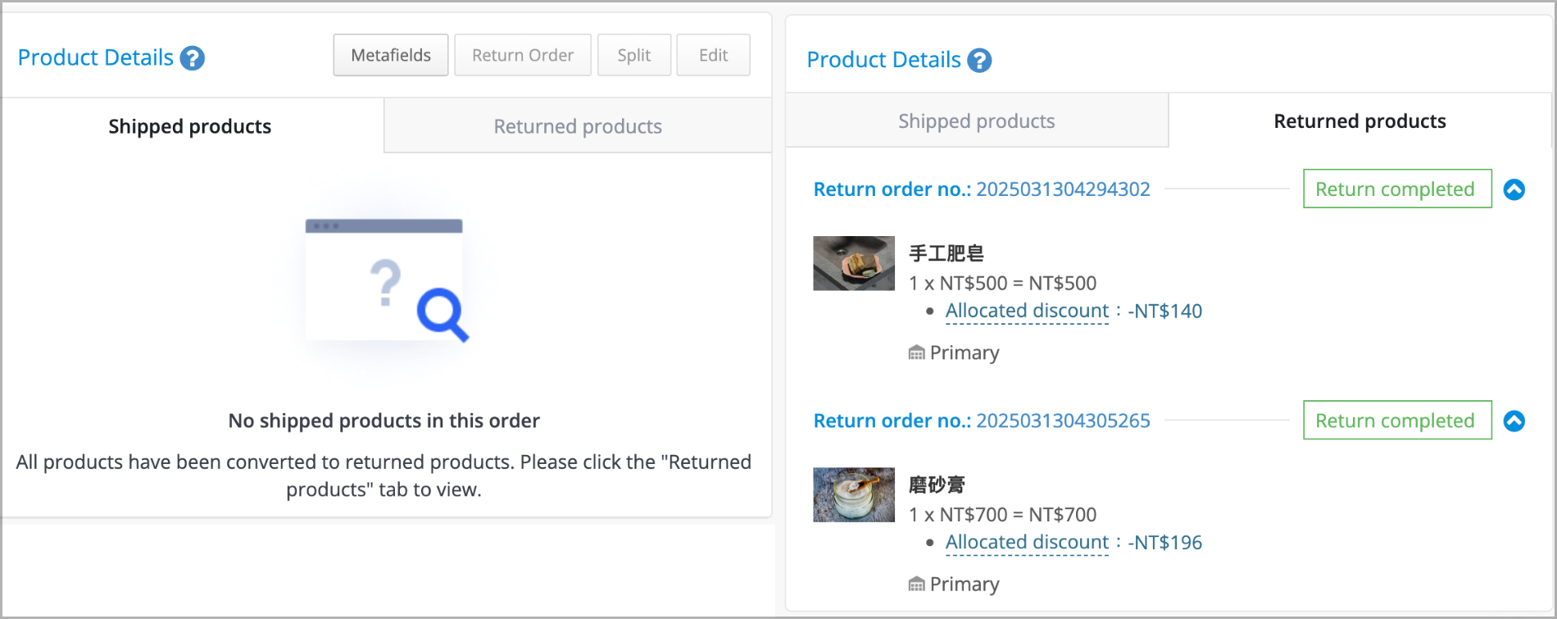This screenshot has height=619, width=1557.
Task: Click the Edit button
Action: pos(713,55)
